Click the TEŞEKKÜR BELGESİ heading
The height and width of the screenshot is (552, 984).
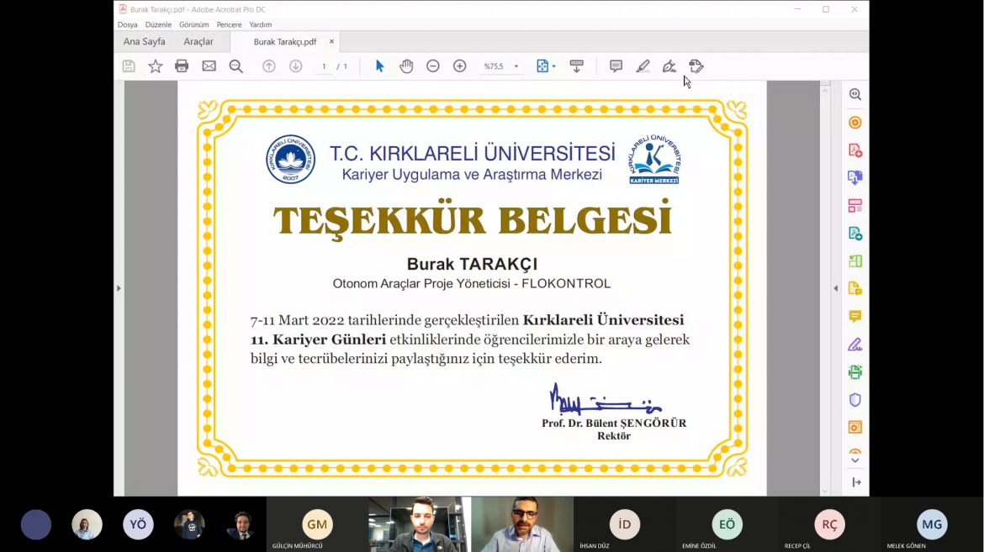(x=472, y=219)
